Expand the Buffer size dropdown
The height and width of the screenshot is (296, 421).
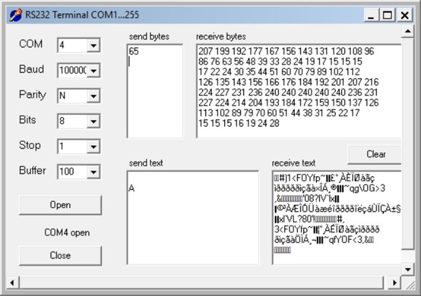pyautogui.click(x=93, y=172)
